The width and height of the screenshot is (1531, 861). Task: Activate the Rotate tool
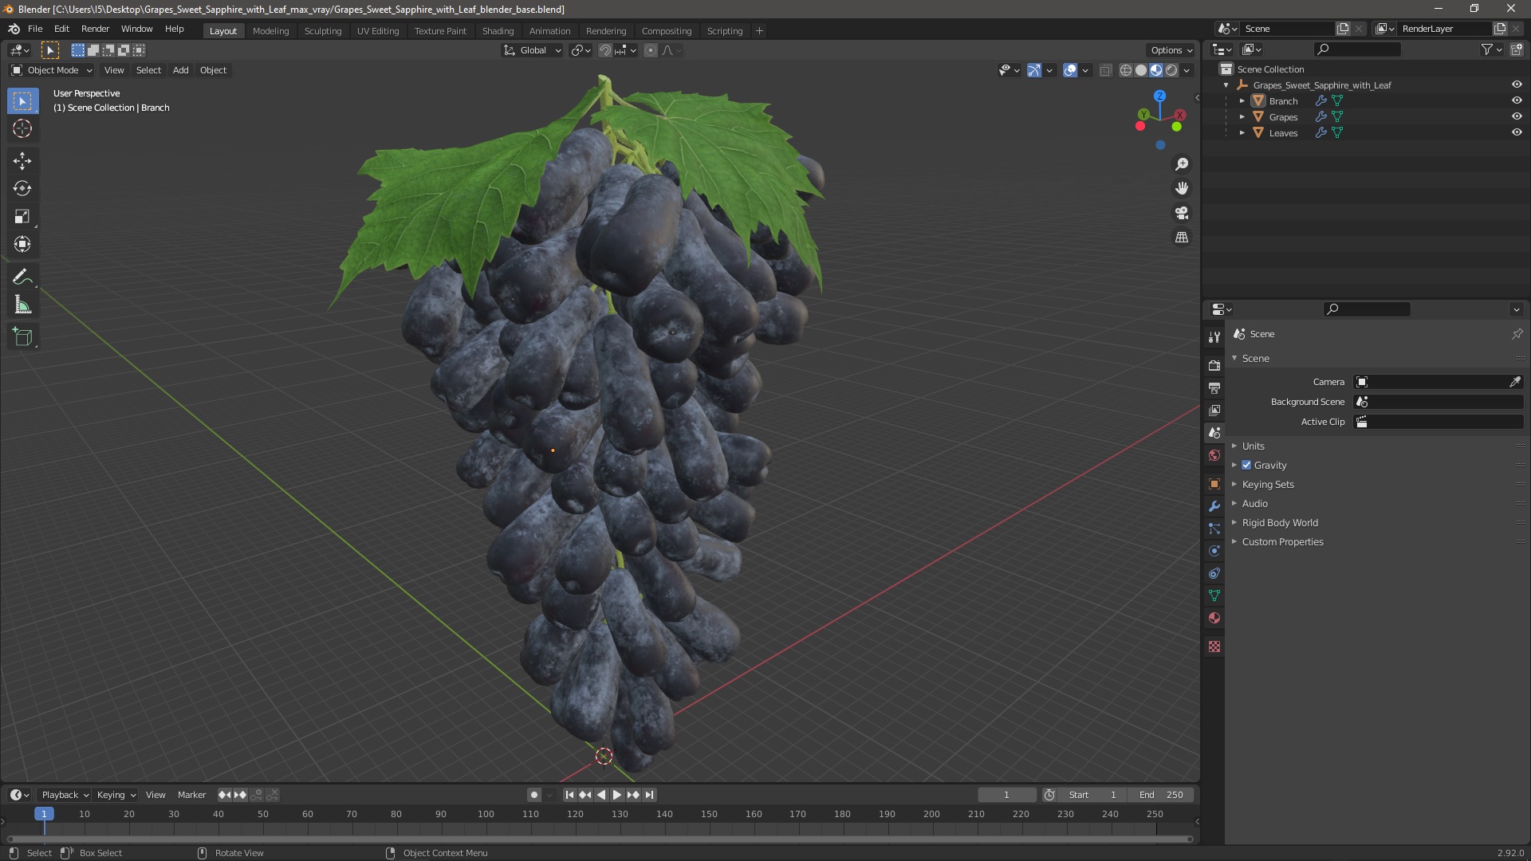tap(22, 189)
